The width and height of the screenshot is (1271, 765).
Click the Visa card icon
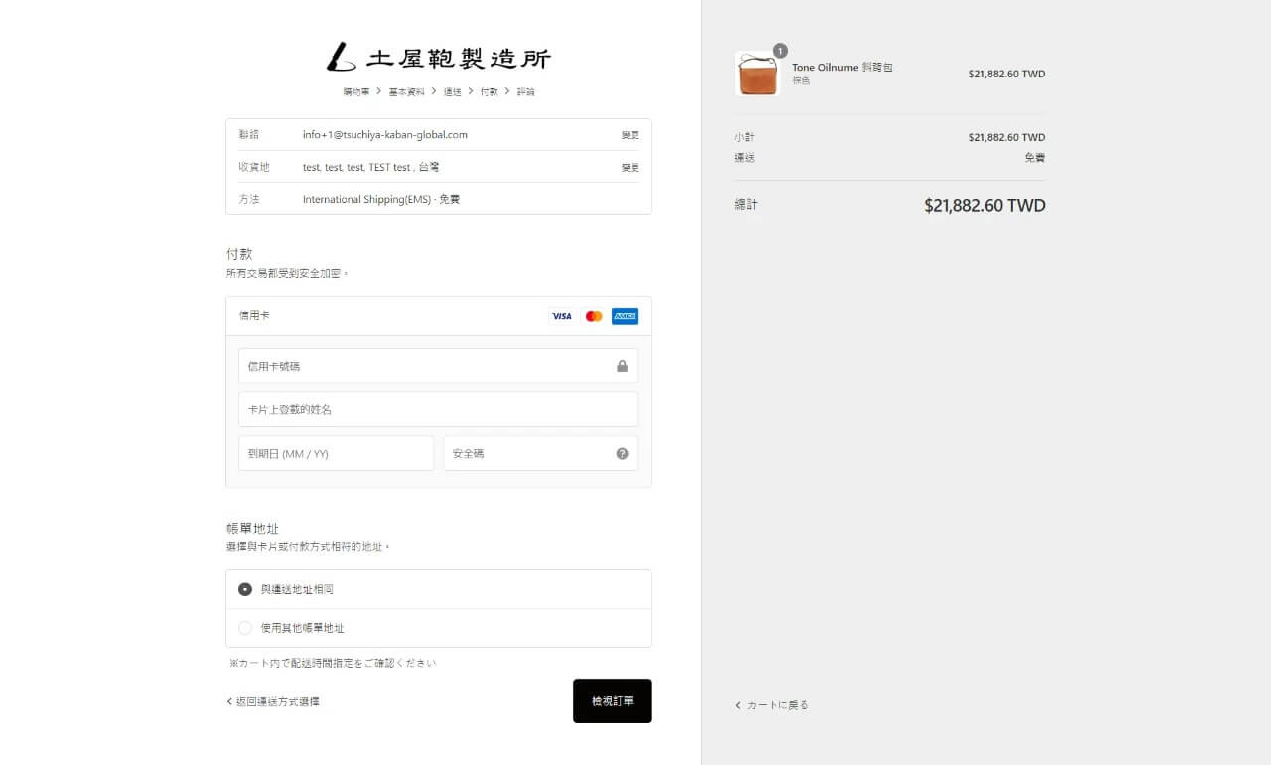pos(562,316)
